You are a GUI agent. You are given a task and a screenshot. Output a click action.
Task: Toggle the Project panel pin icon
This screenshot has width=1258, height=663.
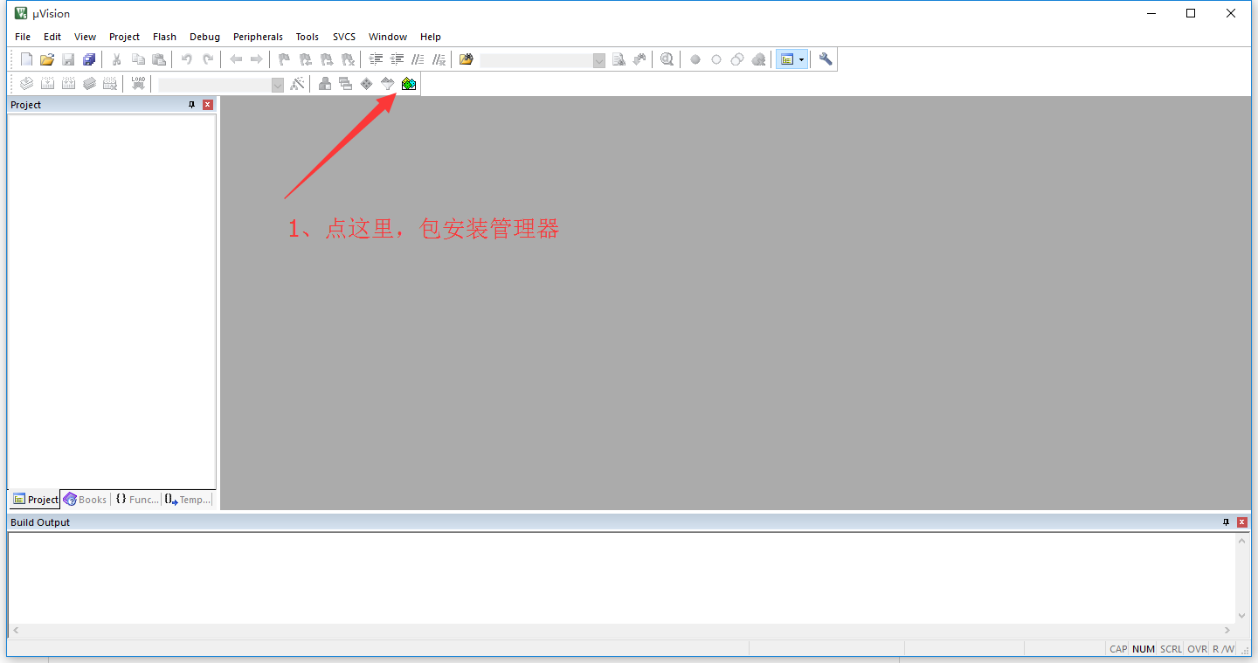click(x=192, y=105)
